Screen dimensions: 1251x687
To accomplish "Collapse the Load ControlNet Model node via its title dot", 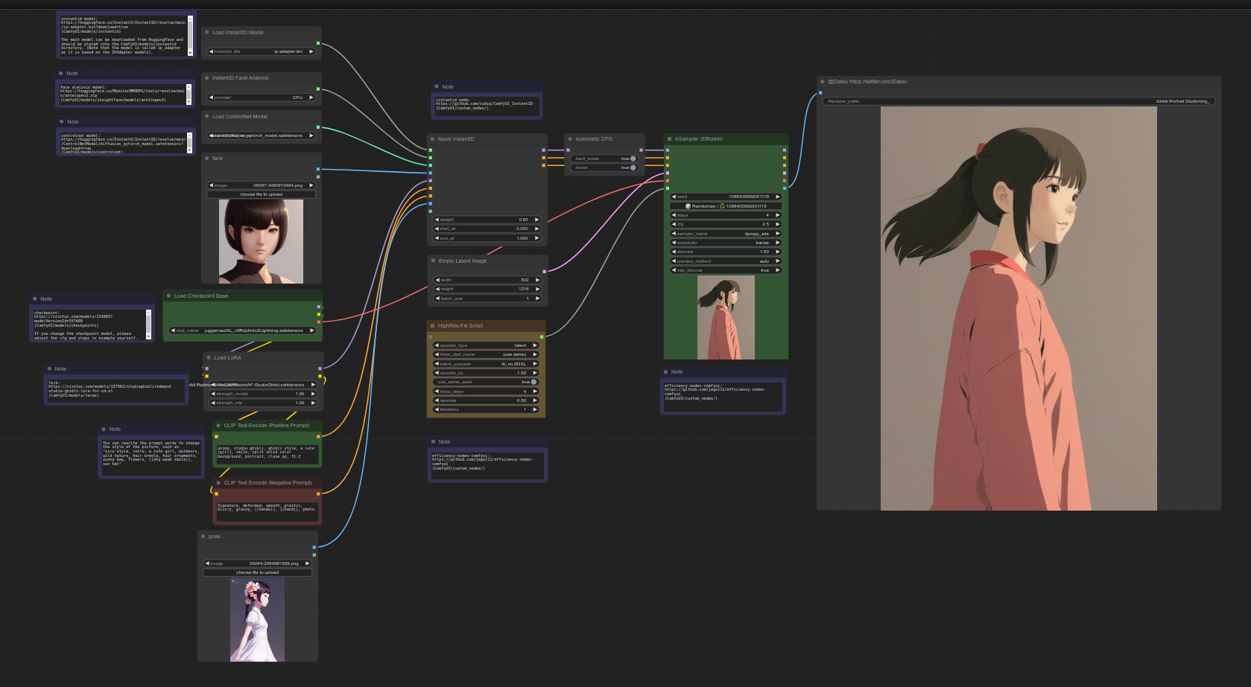I will pyautogui.click(x=207, y=116).
